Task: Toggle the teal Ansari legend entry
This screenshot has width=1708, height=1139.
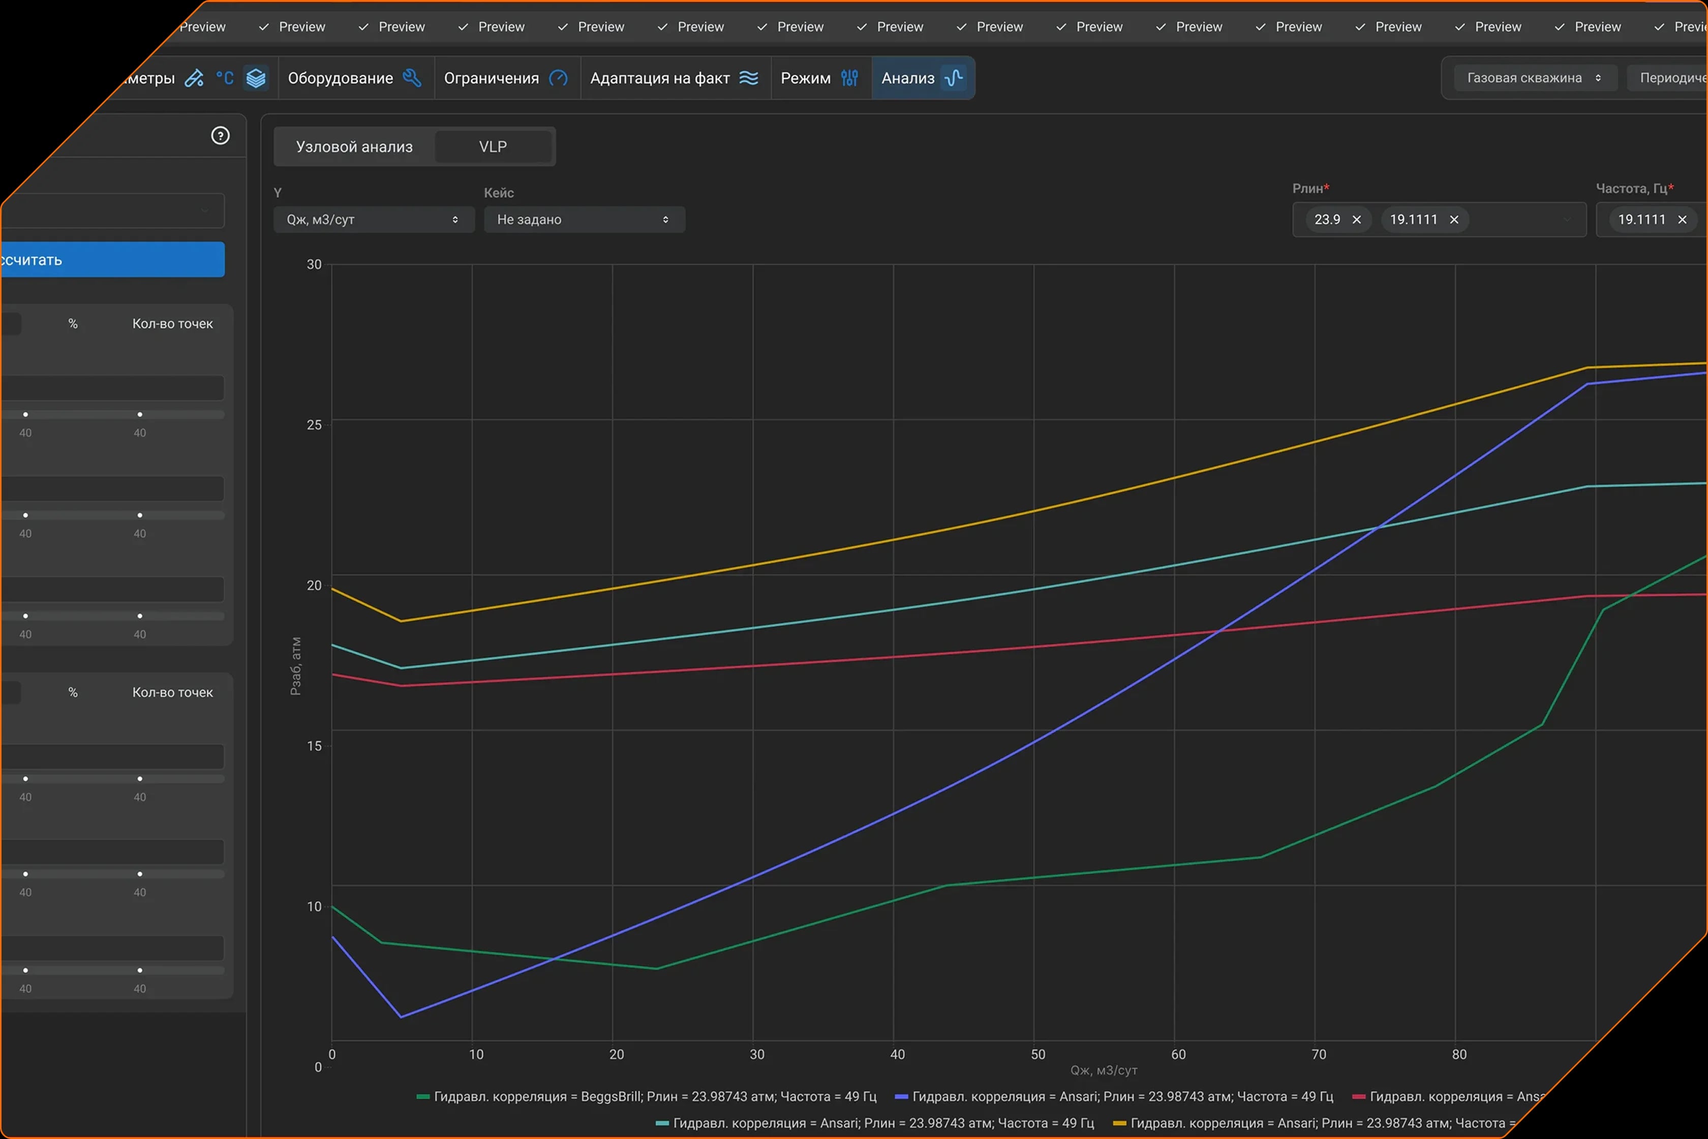Action: click(x=875, y=1123)
